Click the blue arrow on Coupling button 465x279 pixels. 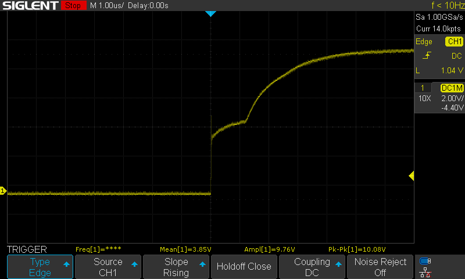pyautogui.click(x=338, y=264)
